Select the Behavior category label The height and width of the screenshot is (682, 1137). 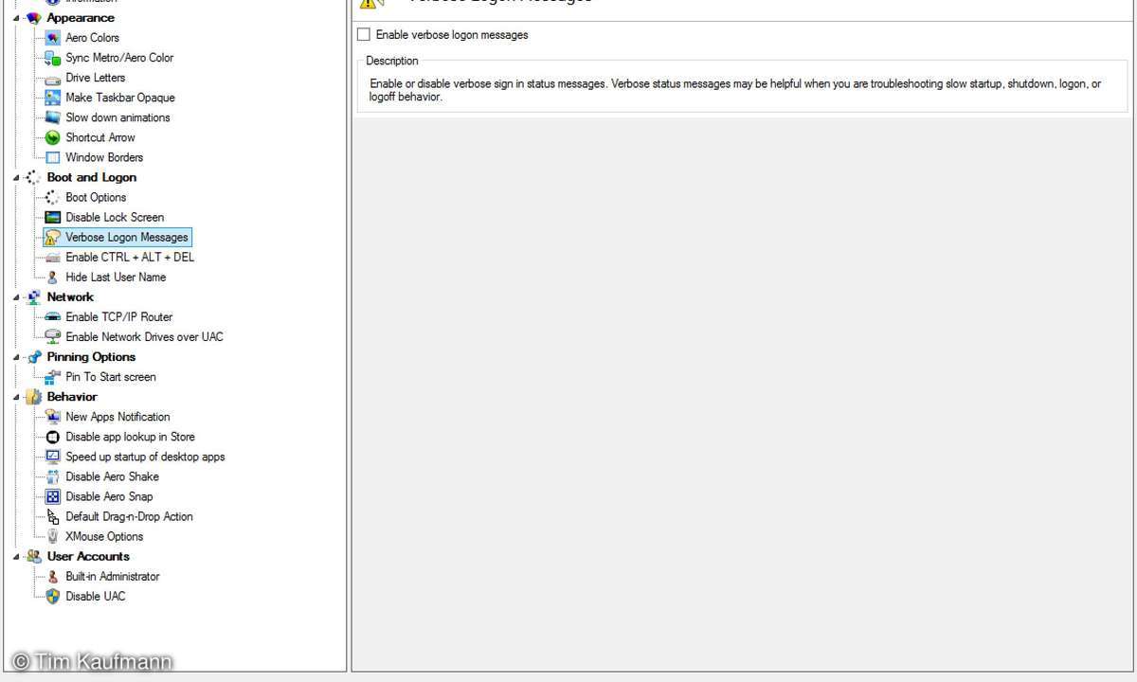coord(72,397)
